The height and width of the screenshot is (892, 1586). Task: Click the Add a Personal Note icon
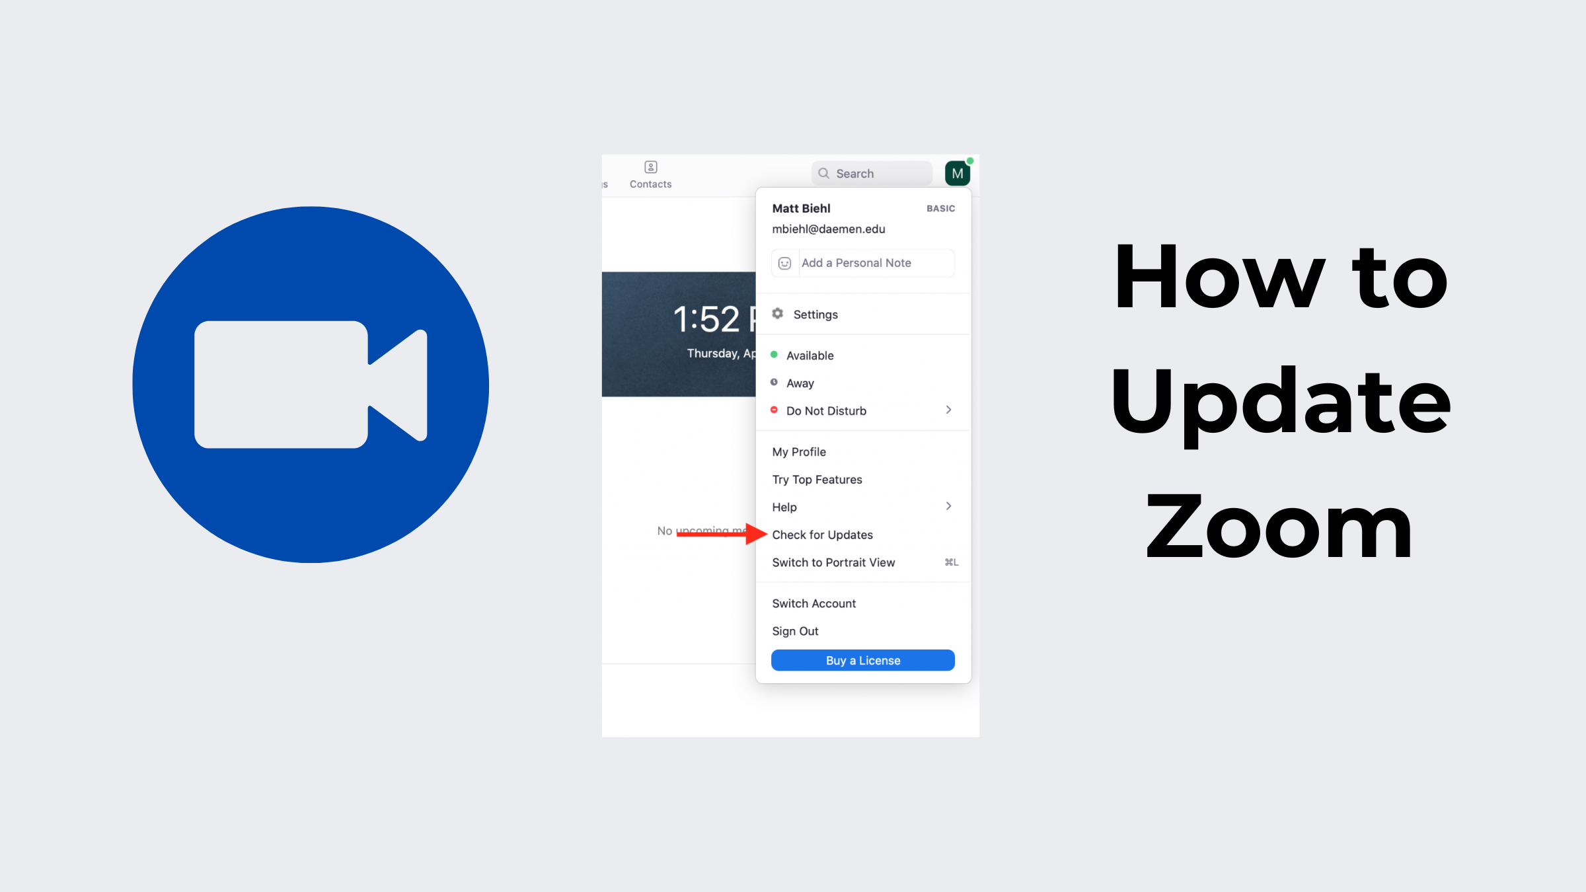(784, 262)
